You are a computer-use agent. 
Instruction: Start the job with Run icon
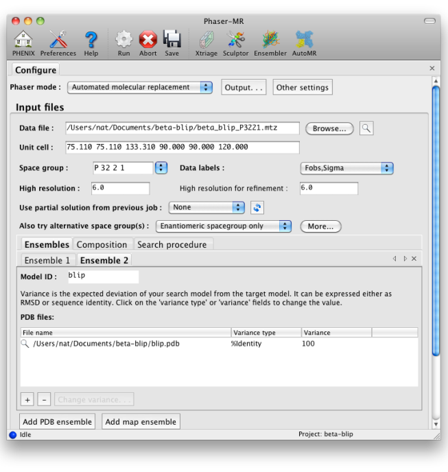click(123, 43)
